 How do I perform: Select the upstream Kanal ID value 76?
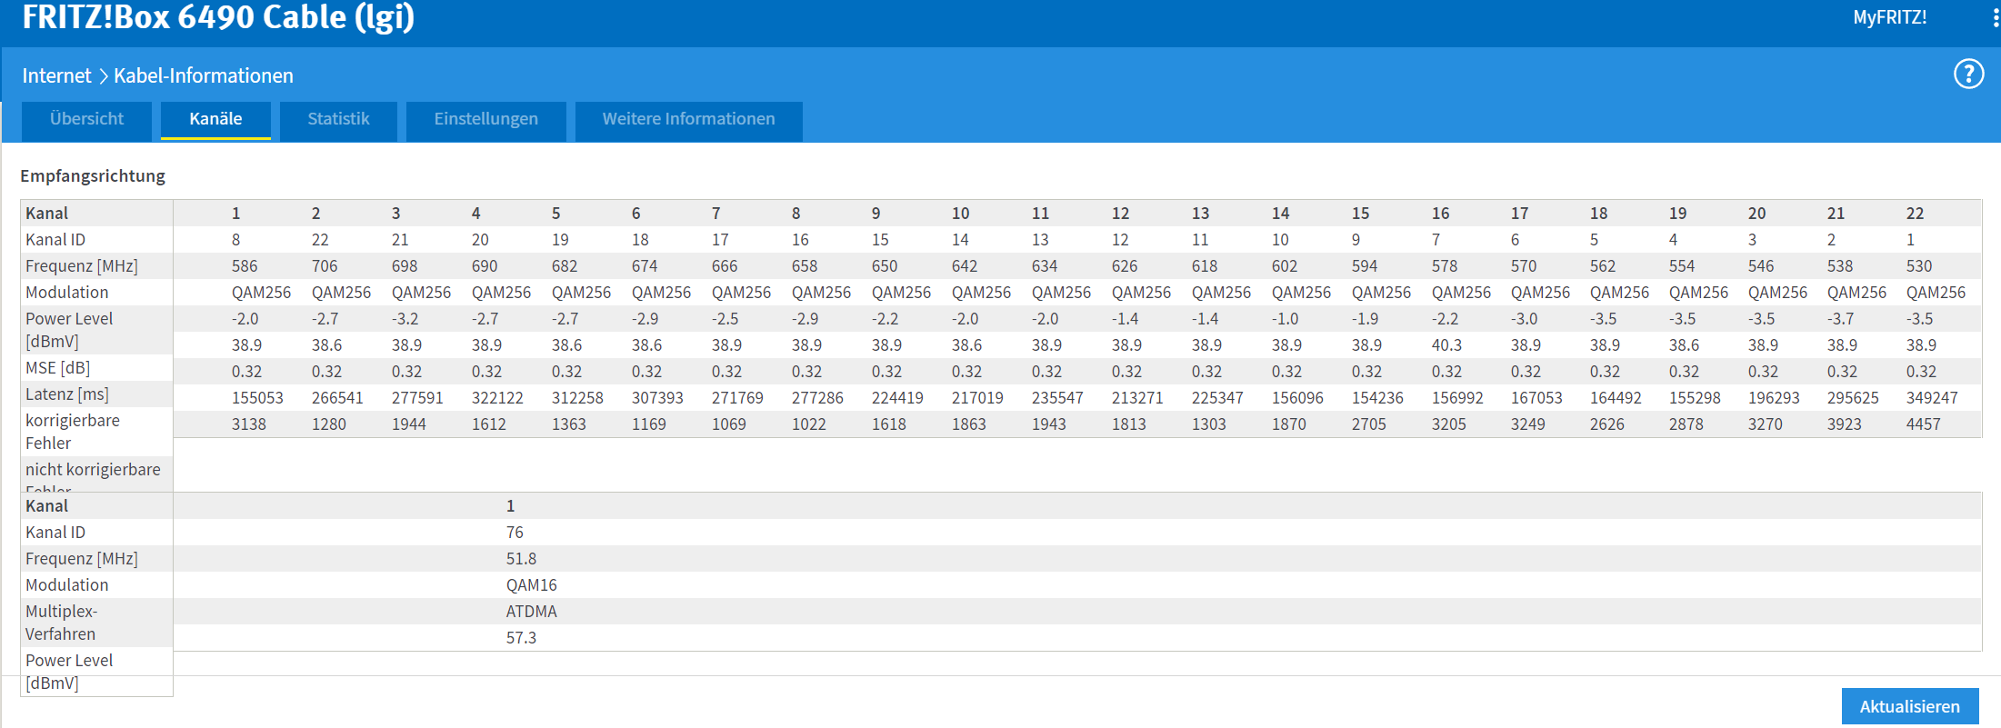(x=515, y=533)
